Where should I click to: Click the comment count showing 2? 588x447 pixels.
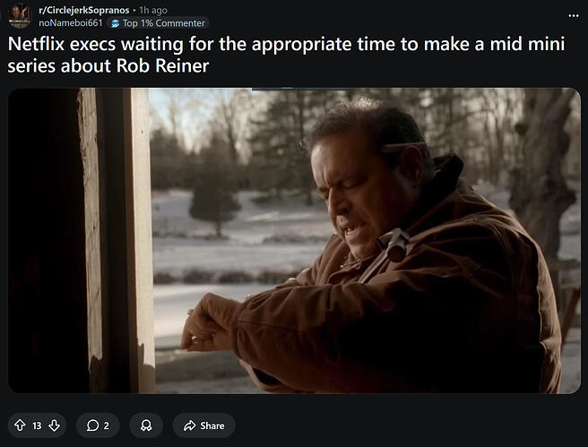coord(106,426)
